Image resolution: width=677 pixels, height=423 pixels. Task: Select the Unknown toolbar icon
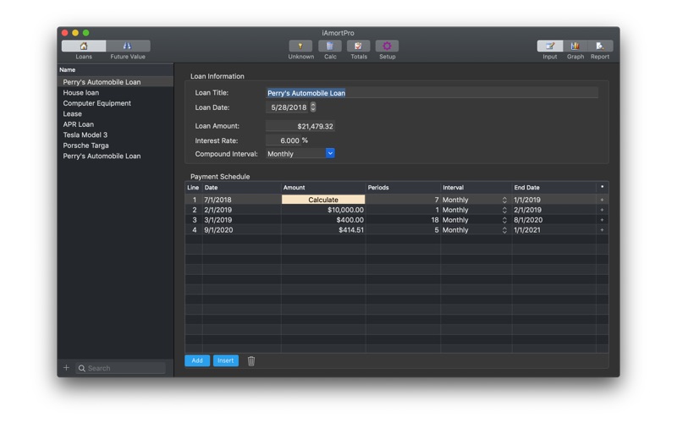coord(300,46)
